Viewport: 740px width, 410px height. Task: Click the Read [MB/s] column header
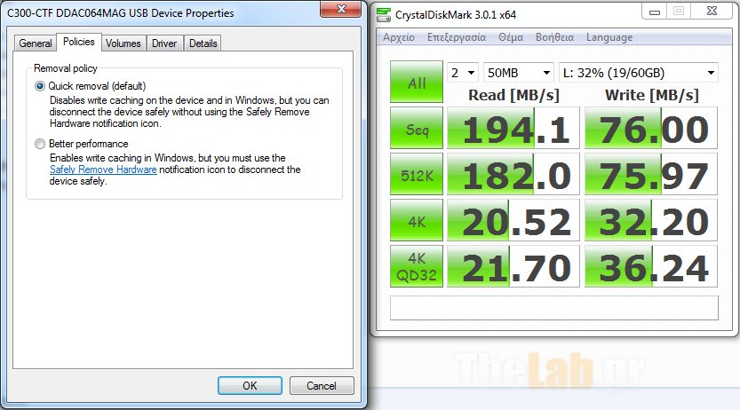[x=513, y=95]
